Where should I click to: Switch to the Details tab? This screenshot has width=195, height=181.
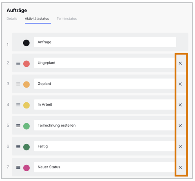coord(12,19)
